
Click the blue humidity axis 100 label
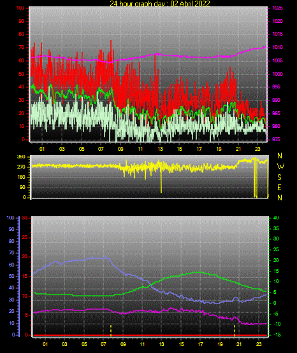tap(11, 218)
